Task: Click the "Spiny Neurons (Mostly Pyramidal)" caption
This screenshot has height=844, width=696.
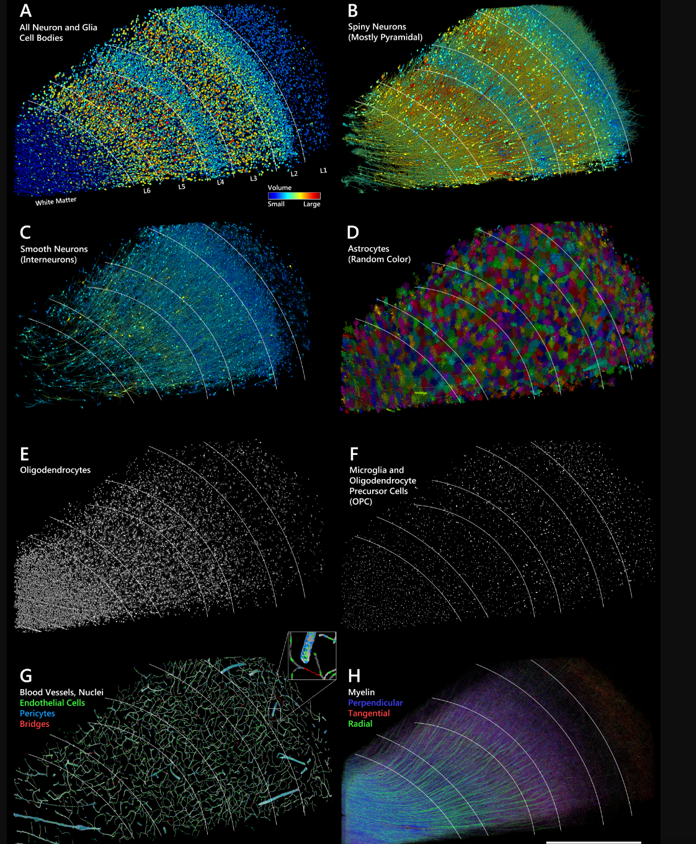Action: click(x=385, y=32)
